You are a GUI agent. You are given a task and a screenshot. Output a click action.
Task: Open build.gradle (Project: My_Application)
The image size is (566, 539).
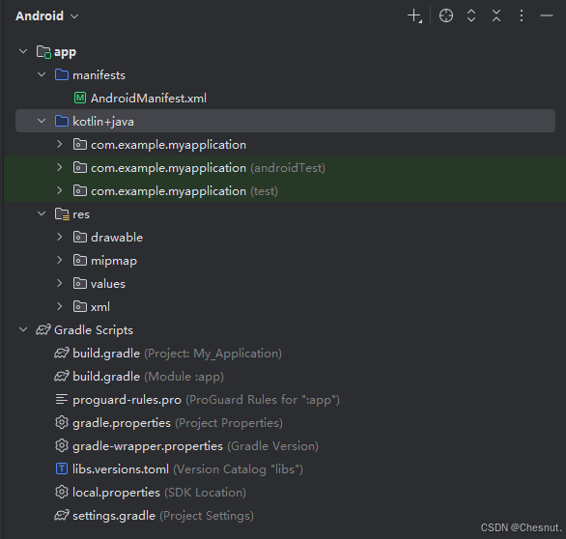point(177,354)
